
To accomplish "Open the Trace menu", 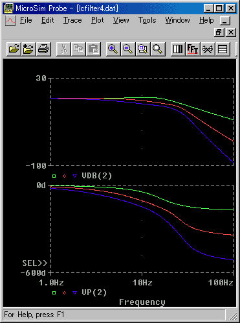I will click(x=72, y=20).
